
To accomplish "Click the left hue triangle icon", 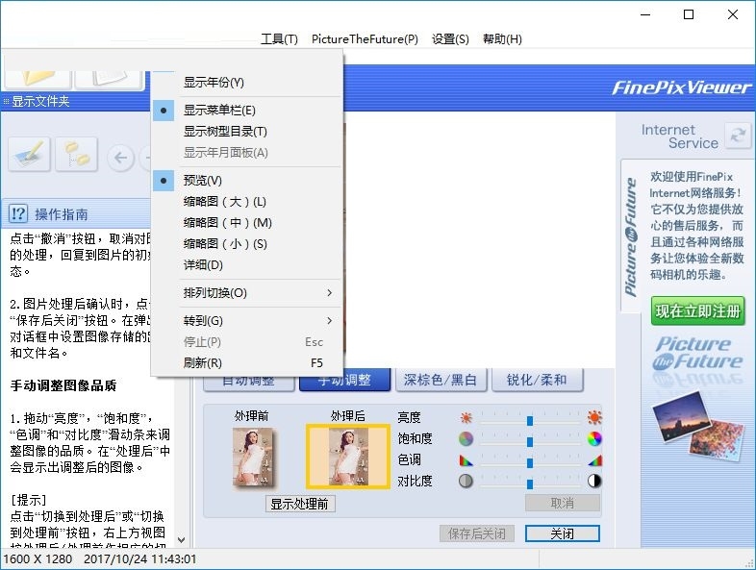I will (466, 460).
